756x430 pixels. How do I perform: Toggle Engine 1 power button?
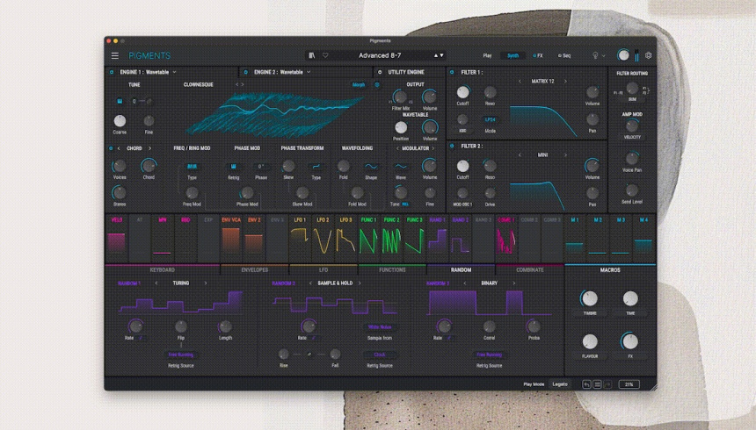click(x=112, y=72)
